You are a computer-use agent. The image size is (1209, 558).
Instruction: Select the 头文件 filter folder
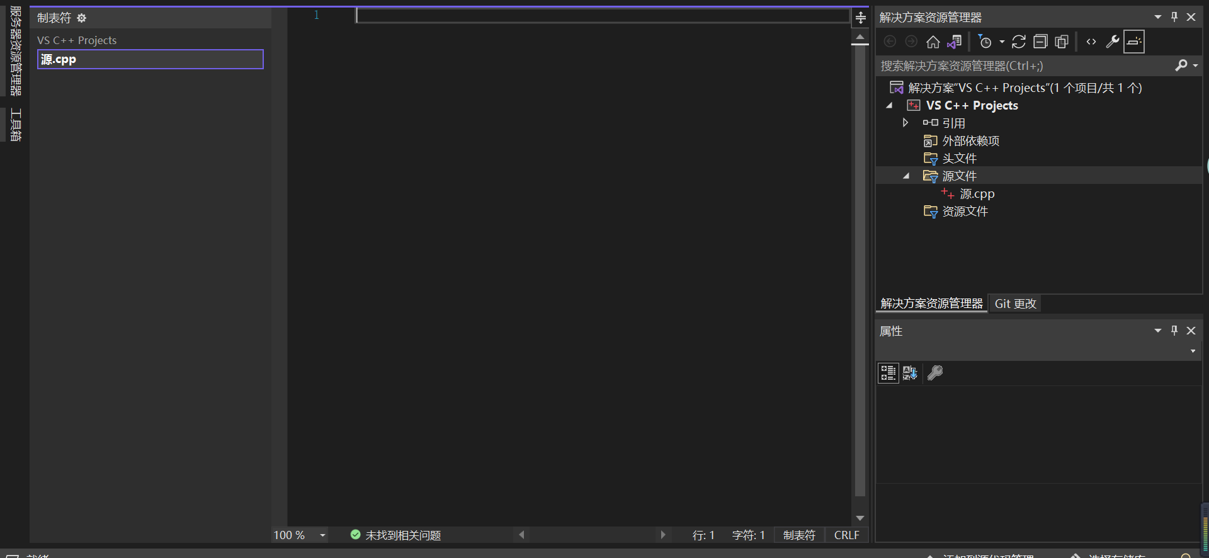coord(959,159)
